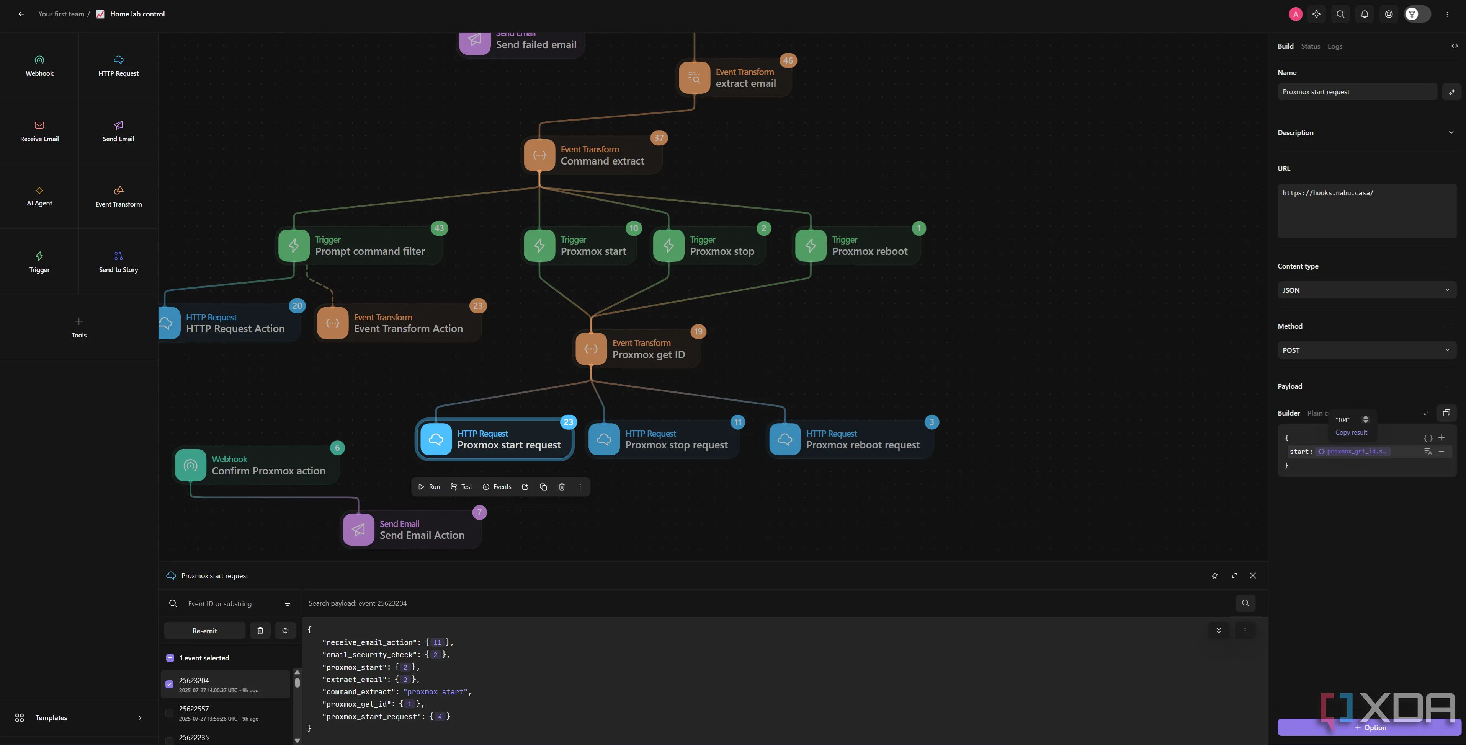The width and height of the screenshot is (1466, 745).
Task: Click the delete icon in action toolbar
Action: (x=562, y=487)
